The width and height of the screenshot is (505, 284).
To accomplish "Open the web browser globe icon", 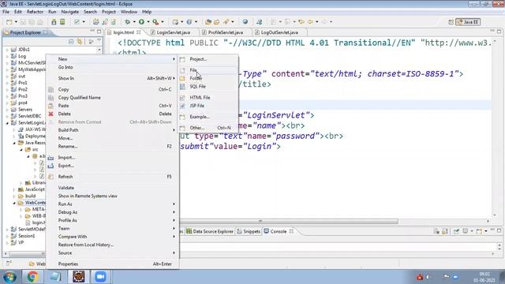I will point(245,22).
